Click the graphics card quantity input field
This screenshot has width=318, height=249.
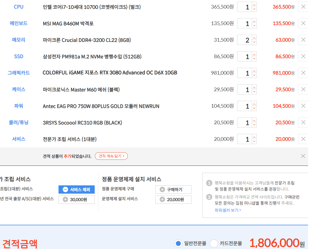(245, 73)
